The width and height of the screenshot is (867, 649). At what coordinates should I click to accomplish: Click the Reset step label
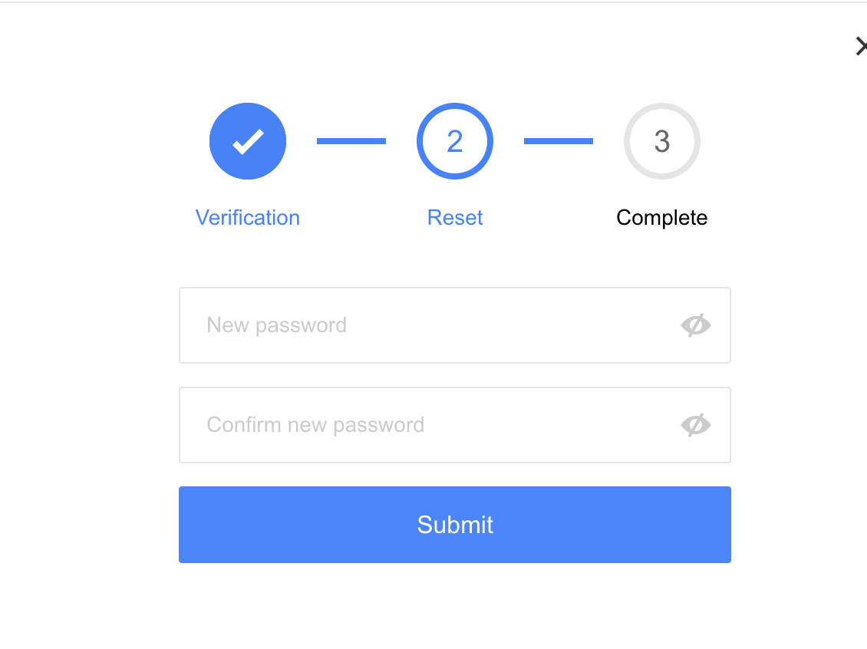pos(454,217)
